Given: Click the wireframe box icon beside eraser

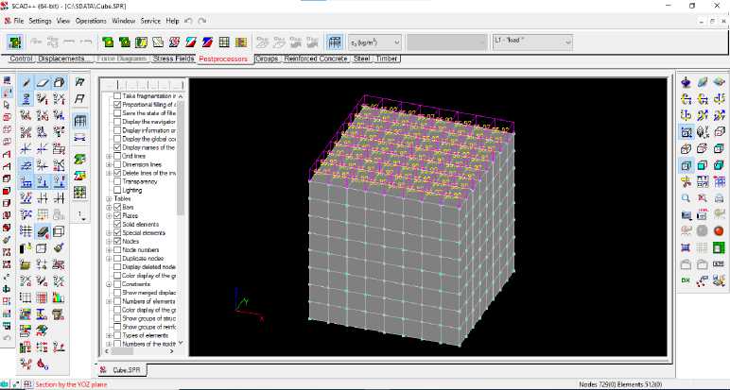Looking at the screenshot, I should pyautogui.click(x=59, y=231).
